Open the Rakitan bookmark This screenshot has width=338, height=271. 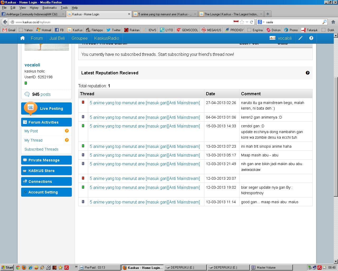132,30
